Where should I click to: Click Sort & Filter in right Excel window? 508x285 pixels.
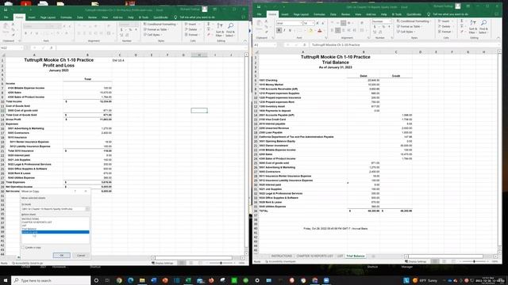[x=473, y=26]
